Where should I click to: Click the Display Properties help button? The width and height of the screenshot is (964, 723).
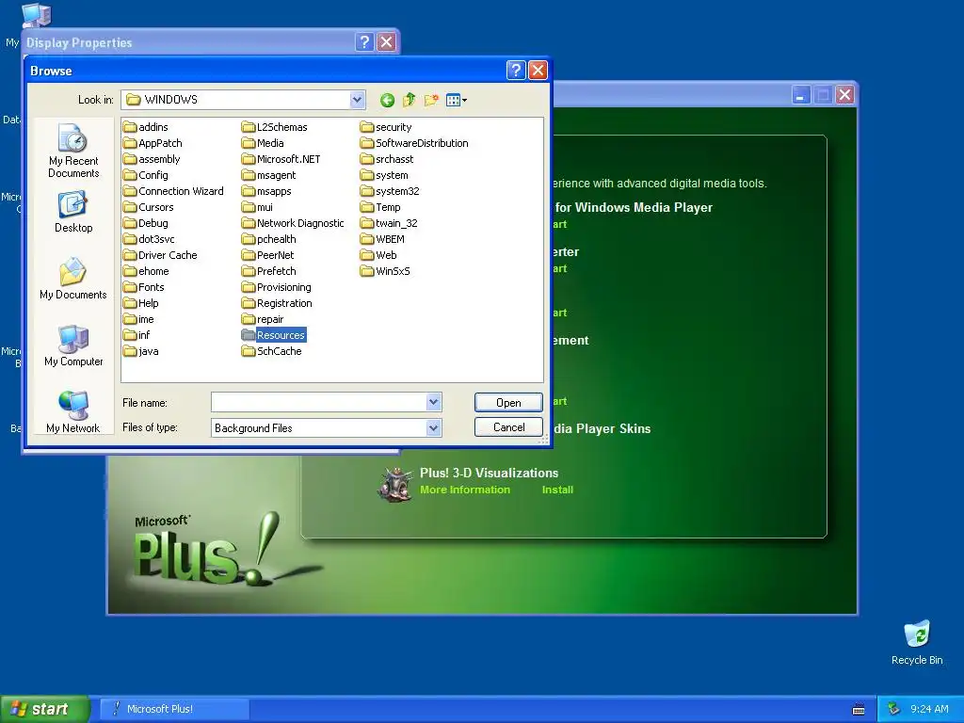[x=364, y=41]
